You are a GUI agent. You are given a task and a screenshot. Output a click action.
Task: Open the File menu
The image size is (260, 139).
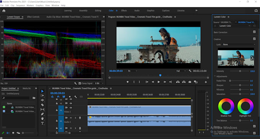tap(2, 5)
